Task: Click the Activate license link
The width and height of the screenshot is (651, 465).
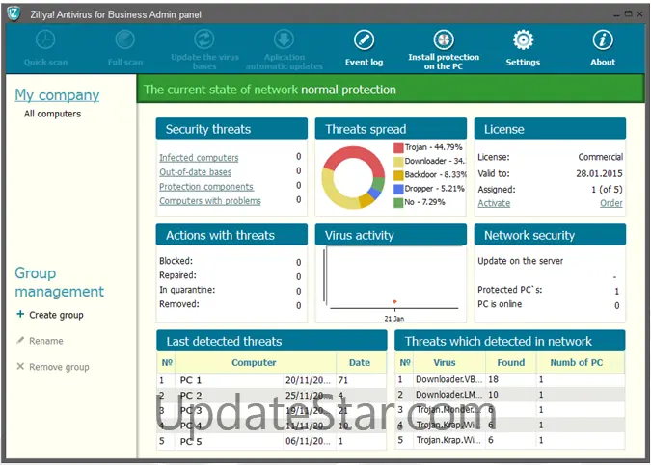Action: [x=494, y=203]
